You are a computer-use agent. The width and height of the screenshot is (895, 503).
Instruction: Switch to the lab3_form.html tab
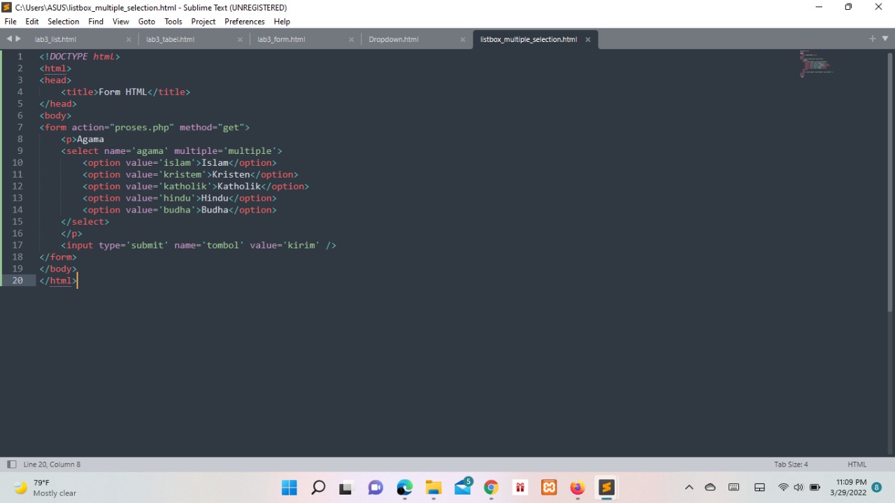coord(281,39)
